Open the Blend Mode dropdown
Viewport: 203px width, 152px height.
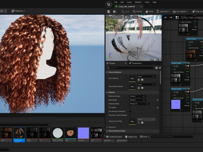[x=137, y=100]
